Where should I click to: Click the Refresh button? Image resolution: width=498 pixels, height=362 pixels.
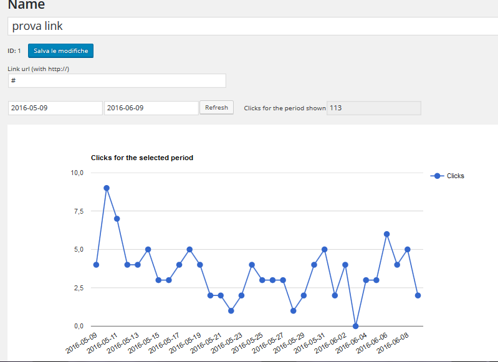coord(217,108)
